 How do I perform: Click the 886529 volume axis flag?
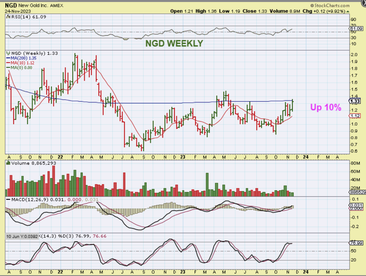358,192
